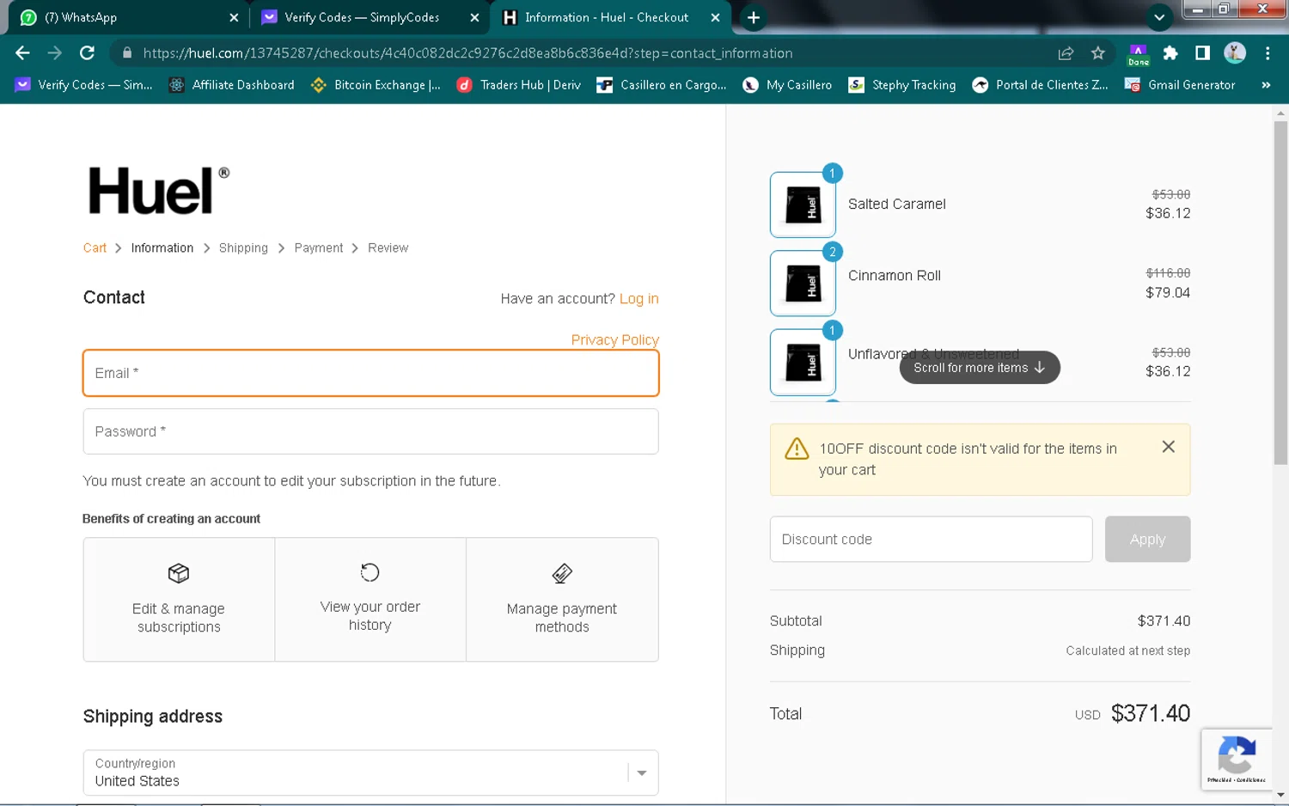Screen dimensions: 1289x806
Task: Open My Casillero bookmark
Action: tap(787, 85)
